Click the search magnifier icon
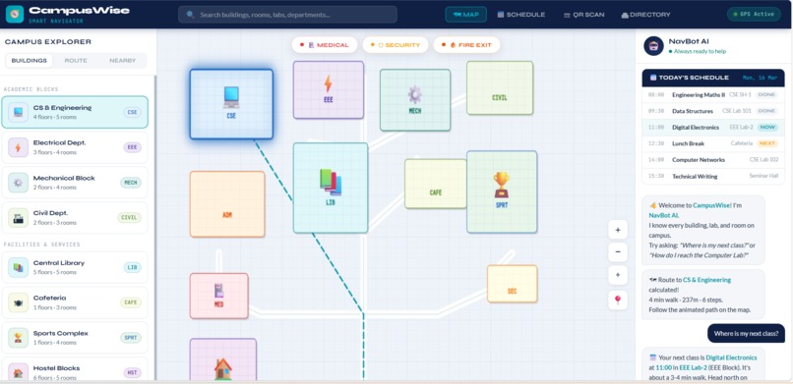 [x=190, y=15]
